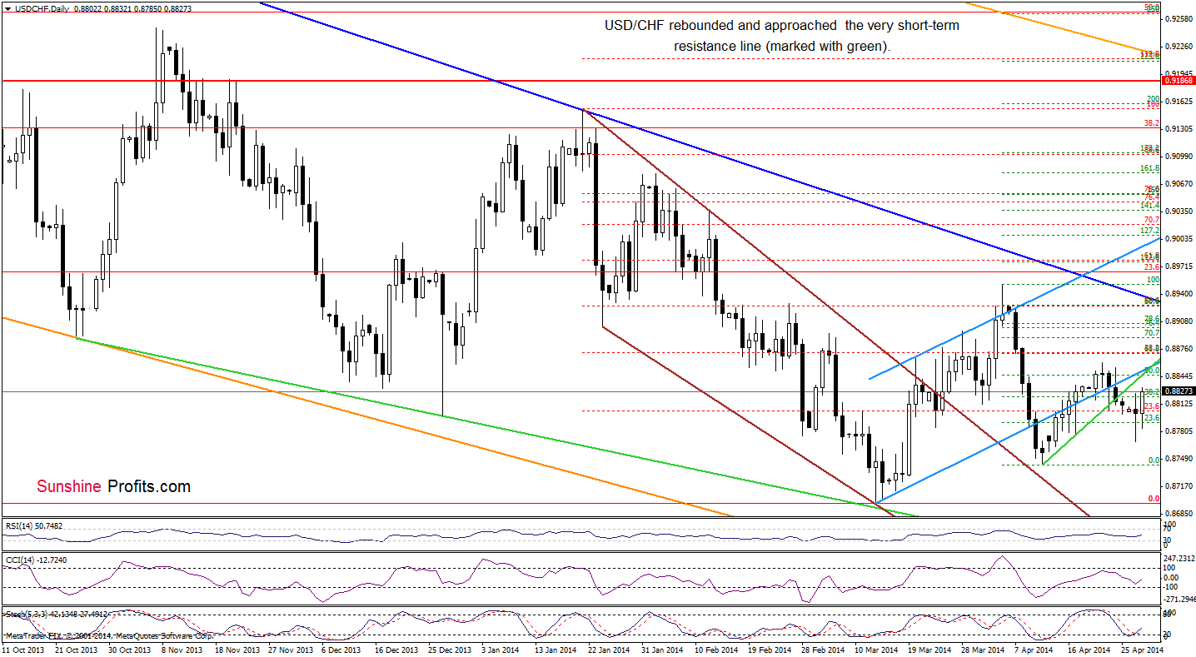Viewport: 1196px width, 657px height.
Task: Click the 0.92260 price axis value
Action: click(x=1178, y=47)
